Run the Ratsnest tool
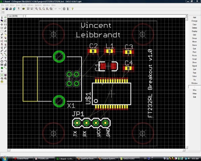The image size is (201, 161). (x=2, y=75)
